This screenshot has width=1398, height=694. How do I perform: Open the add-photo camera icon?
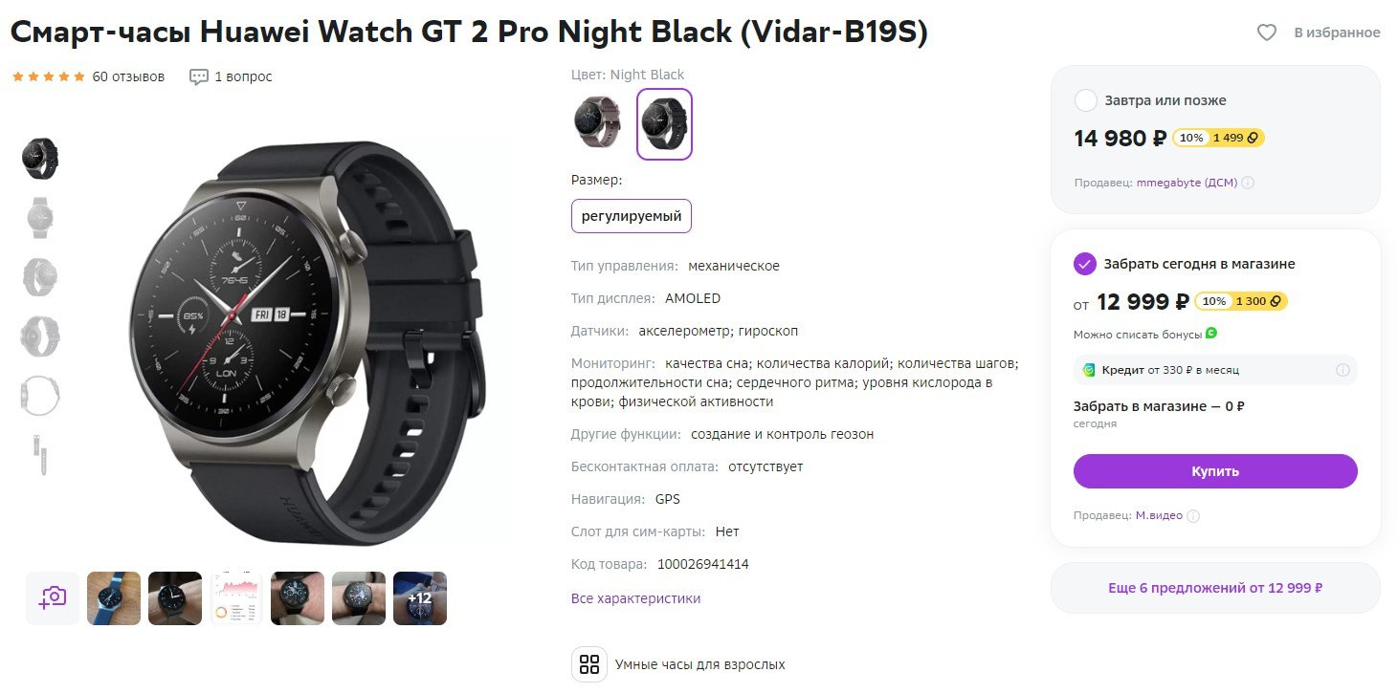pos(53,598)
